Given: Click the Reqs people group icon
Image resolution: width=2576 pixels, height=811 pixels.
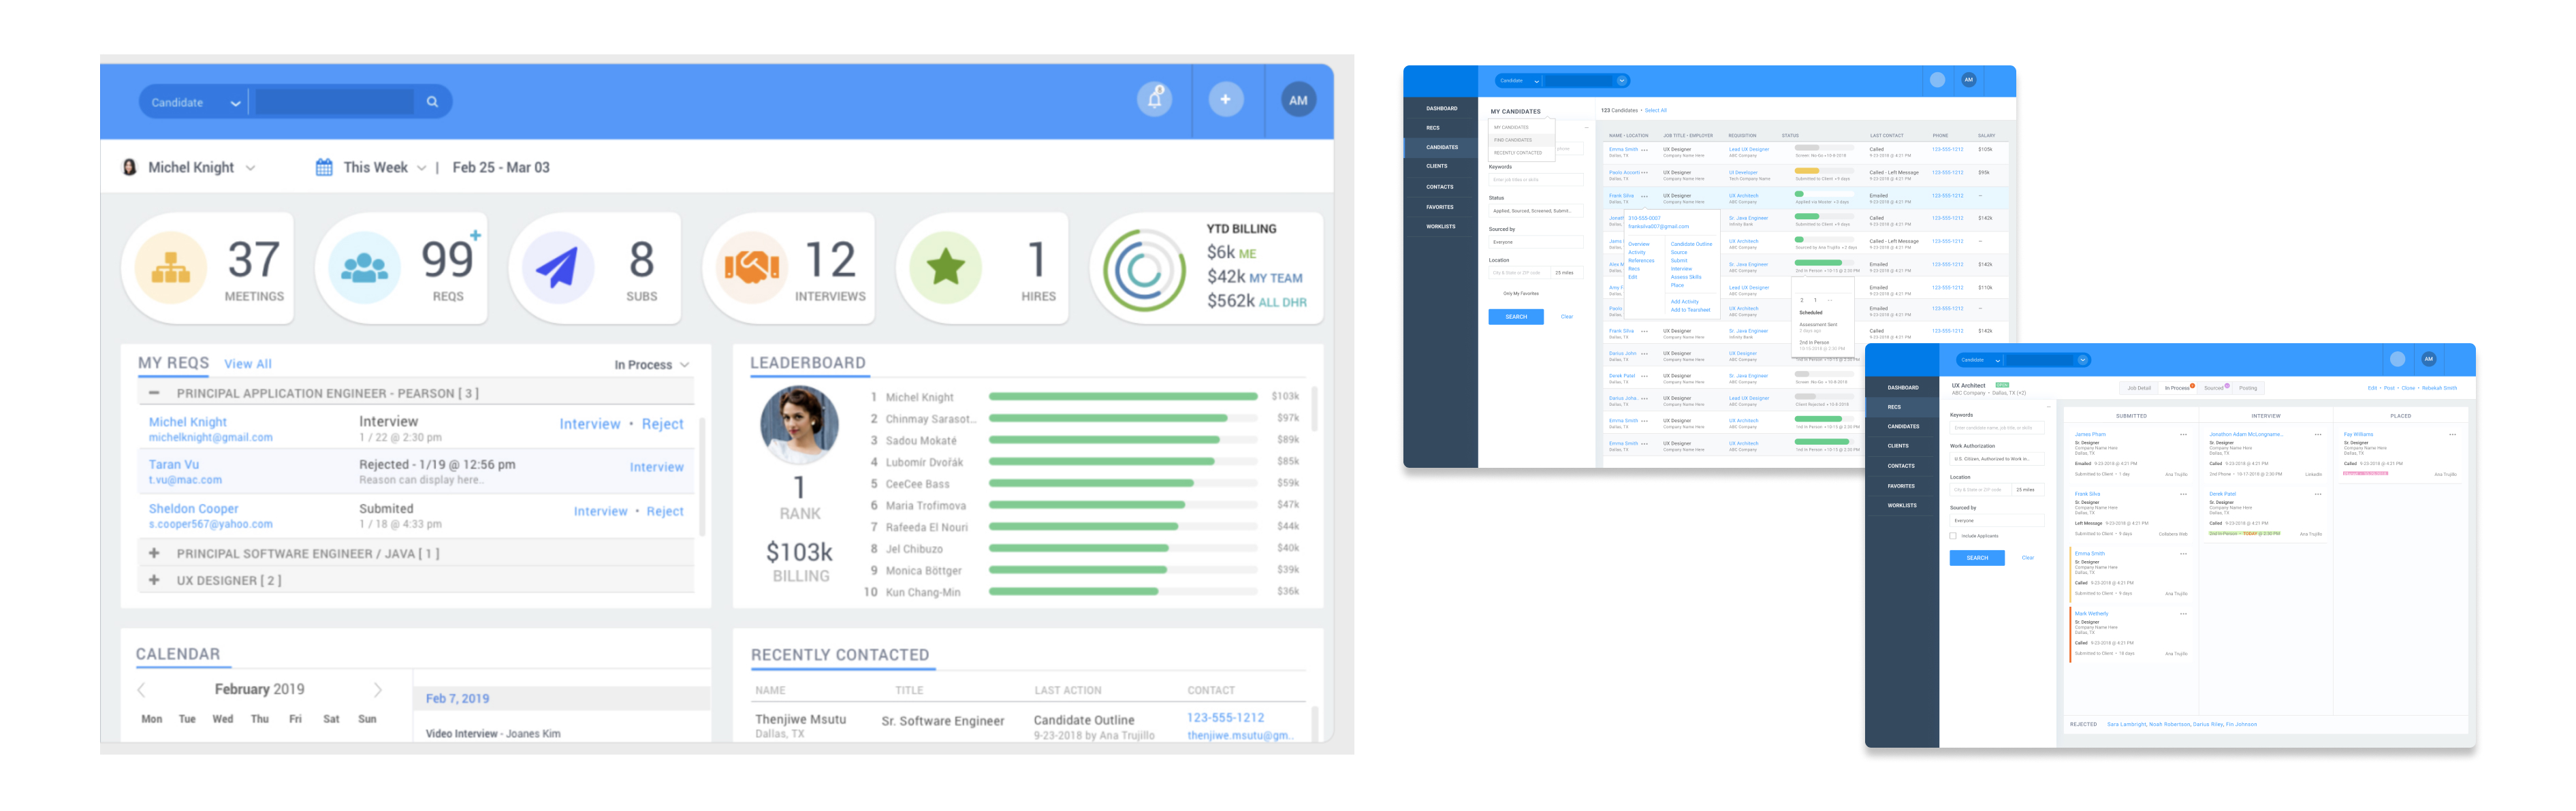Looking at the screenshot, I should pos(364,267).
